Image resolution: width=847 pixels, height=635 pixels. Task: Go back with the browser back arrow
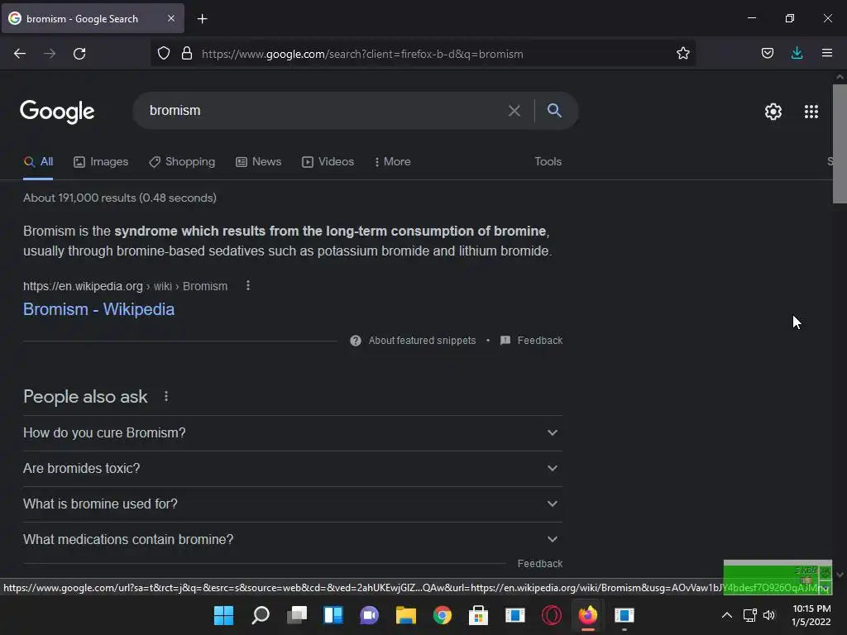(x=20, y=54)
